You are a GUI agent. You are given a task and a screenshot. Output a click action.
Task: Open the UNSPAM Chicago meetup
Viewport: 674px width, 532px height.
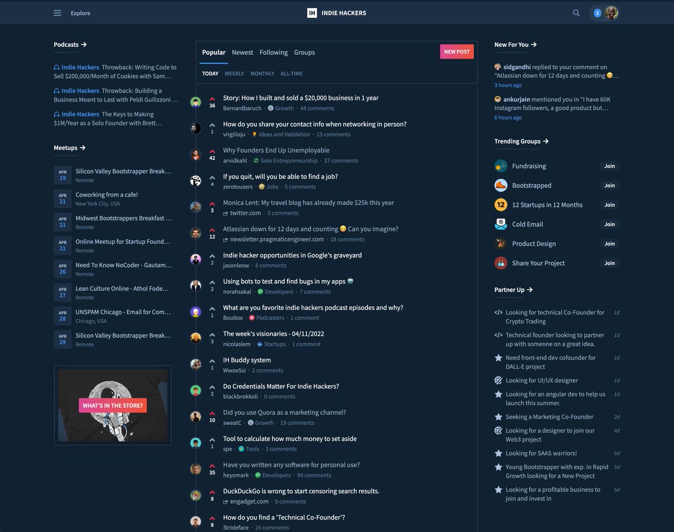(x=123, y=312)
